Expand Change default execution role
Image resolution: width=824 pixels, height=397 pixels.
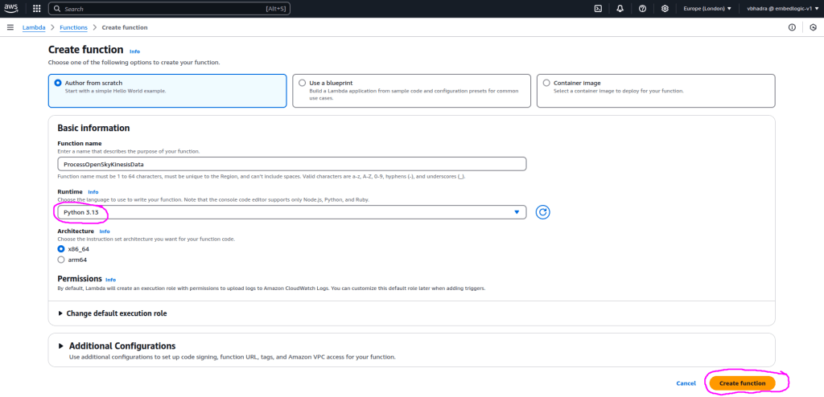tap(113, 313)
